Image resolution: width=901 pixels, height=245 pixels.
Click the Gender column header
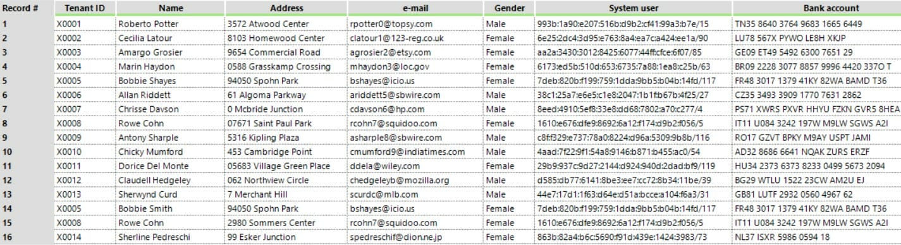click(x=509, y=8)
